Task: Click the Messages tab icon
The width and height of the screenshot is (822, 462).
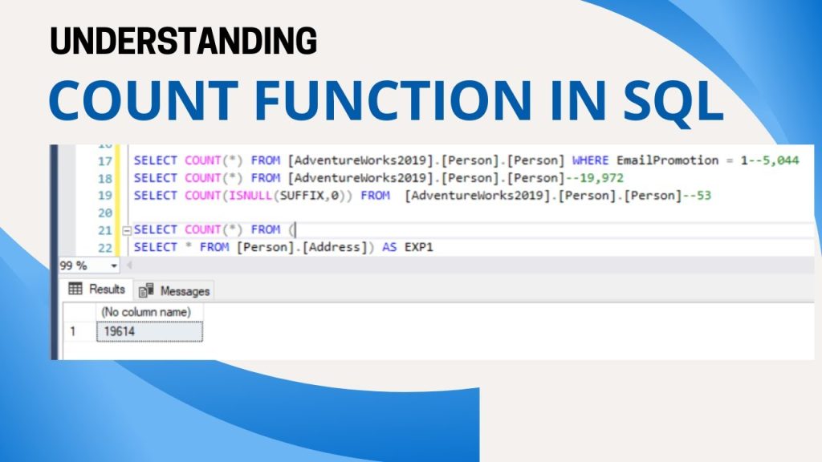Action: 147,290
